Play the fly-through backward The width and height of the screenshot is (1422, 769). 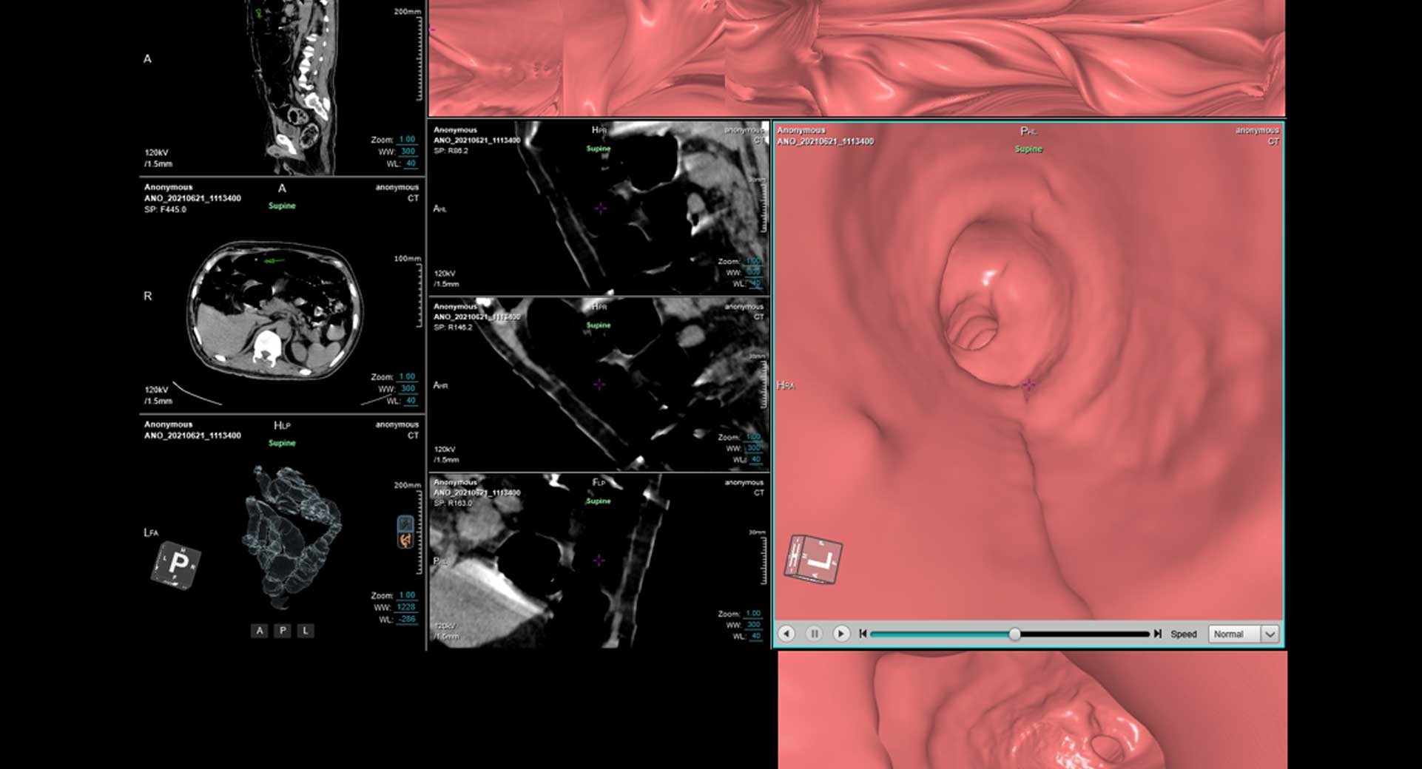(x=786, y=634)
